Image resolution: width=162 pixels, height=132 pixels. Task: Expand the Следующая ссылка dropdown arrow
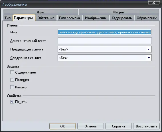(x=149, y=58)
